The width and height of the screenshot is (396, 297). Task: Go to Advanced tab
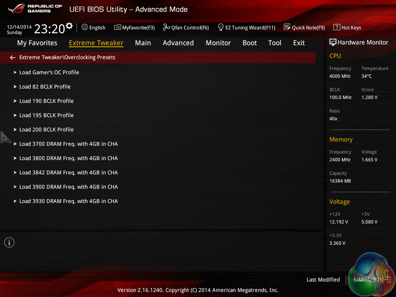click(x=178, y=43)
